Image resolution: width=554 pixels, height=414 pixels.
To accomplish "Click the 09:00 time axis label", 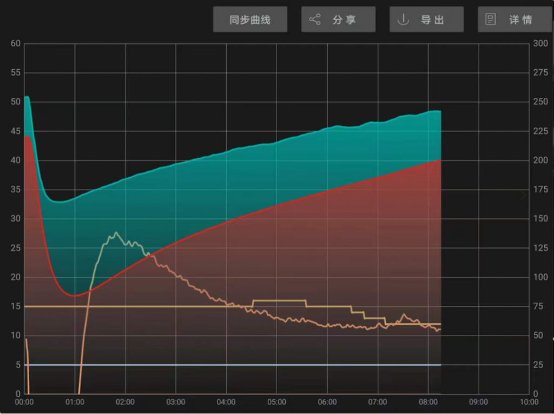I will (x=478, y=402).
